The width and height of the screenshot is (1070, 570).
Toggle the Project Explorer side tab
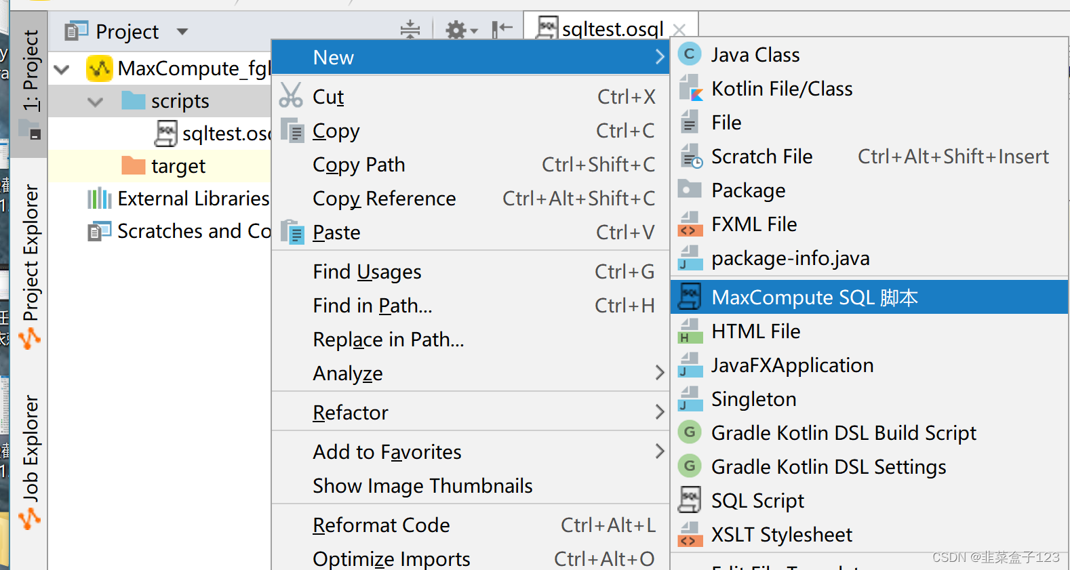click(29, 266)
